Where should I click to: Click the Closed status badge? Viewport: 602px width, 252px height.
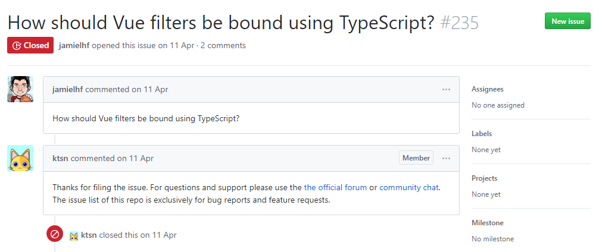pyautogui.click(x=30, y=45)
